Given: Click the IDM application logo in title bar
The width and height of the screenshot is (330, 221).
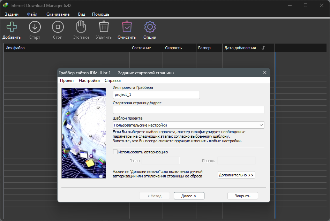Looking at the screenshot, I should [5, 5].
